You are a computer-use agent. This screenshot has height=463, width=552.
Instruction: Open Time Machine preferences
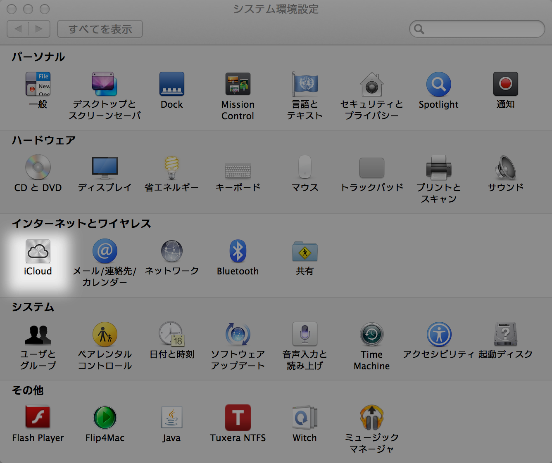coord(372,334)
